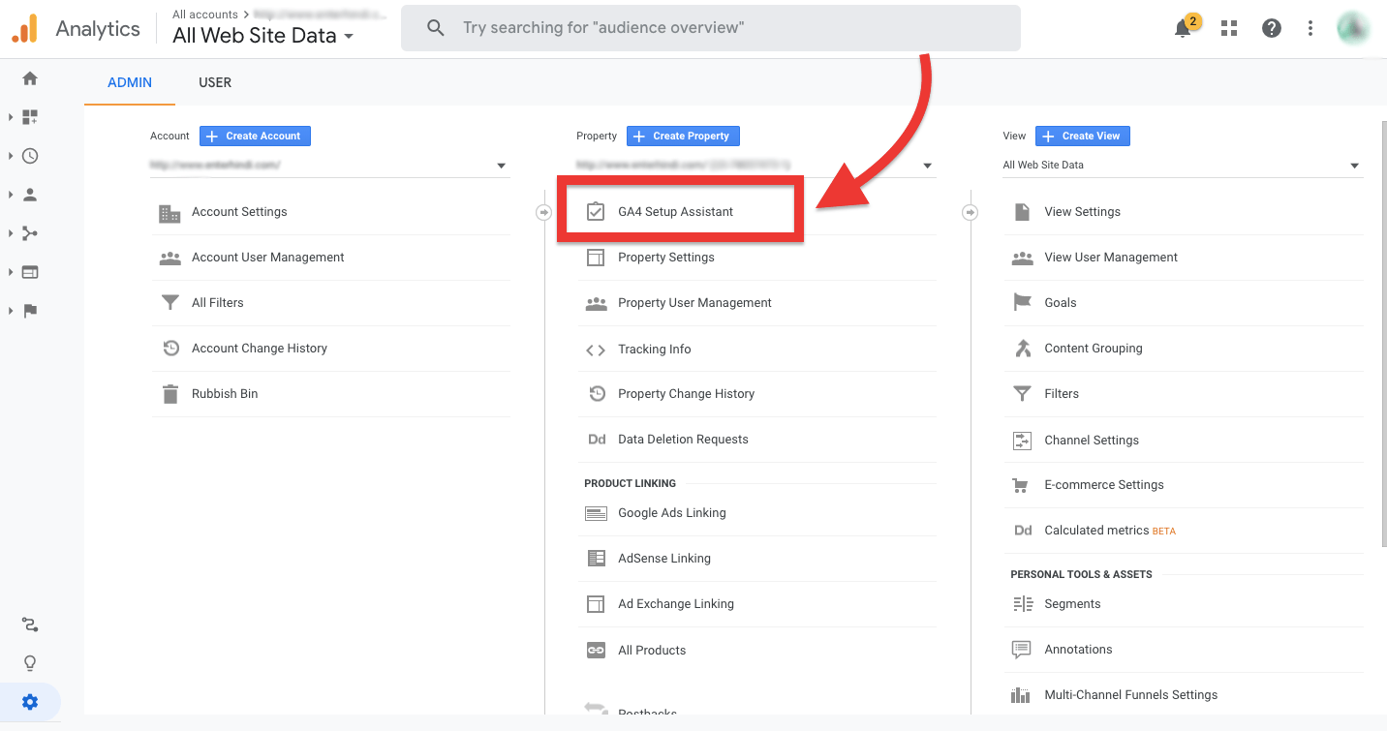This screenshot has width=1387, height=731.
Task: Open Google Ads Linking
Action: tap(756, 513)
